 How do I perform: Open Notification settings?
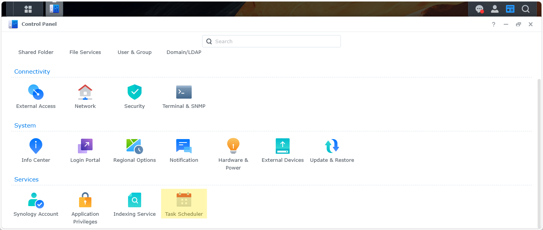pos(184,146)
